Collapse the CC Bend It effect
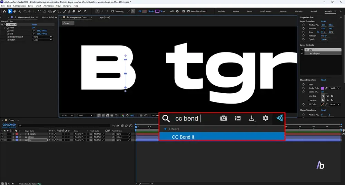 coord(2,25)
